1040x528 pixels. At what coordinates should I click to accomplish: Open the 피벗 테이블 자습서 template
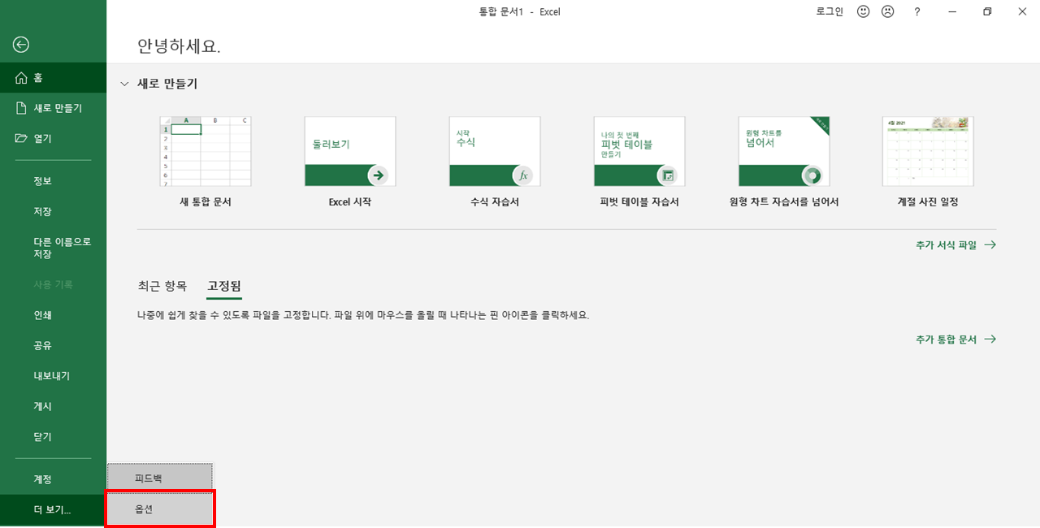pyautogui.click(x=639, y=162)
